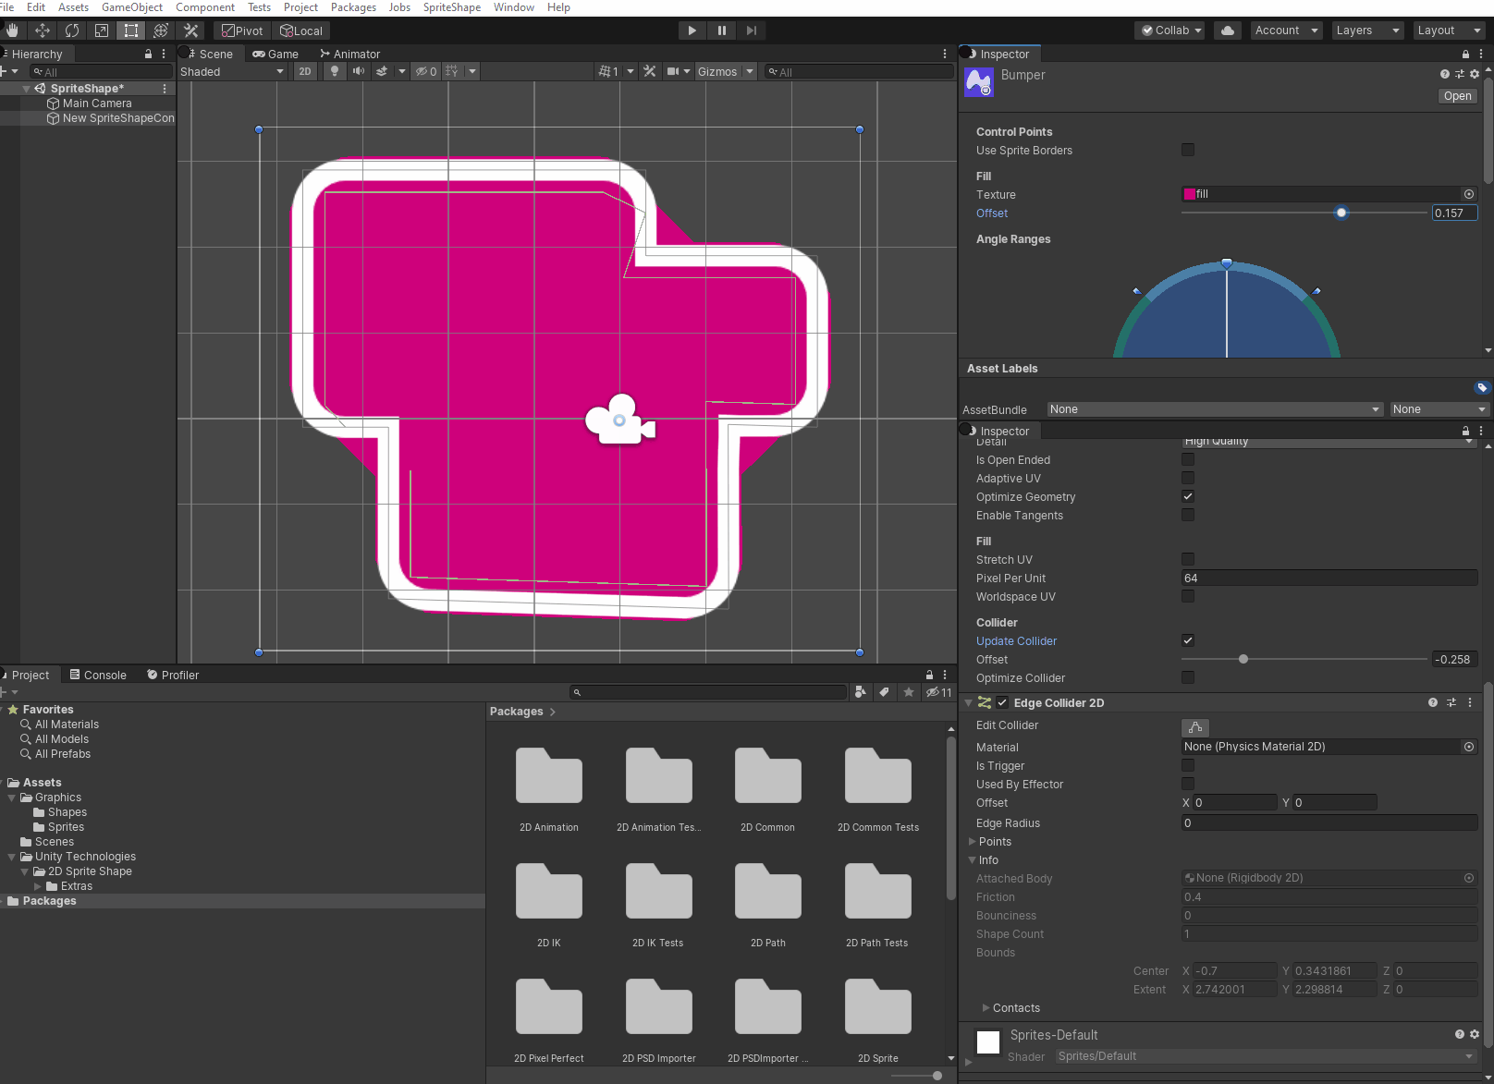Click the Open button for Bumper
Image resolution: width=1494 pixels, height=1084 pixels.
coord(1457,96)
